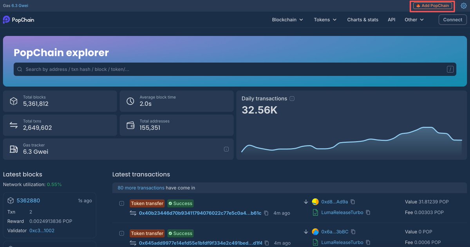This screenshot has height=247, width=470.
Task: Open the Total blocks stat card
Action: [x=60, y=101]
